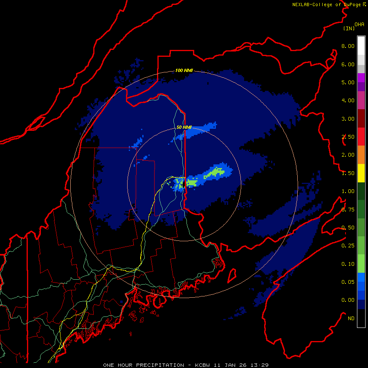Click the green precipitation band east of radar
The image size is (368, 368).
214,173
